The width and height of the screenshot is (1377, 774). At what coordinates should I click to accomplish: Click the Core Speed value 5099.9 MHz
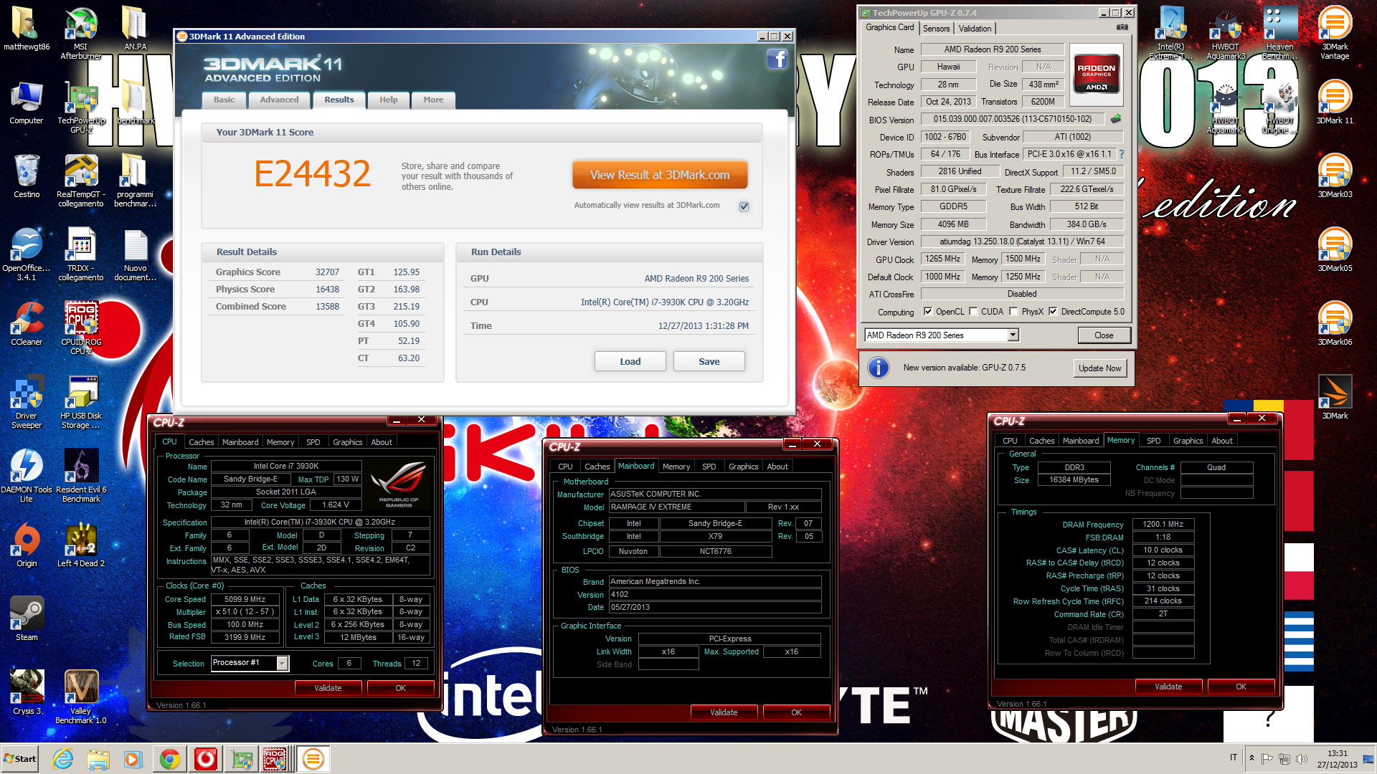(245, 599)
